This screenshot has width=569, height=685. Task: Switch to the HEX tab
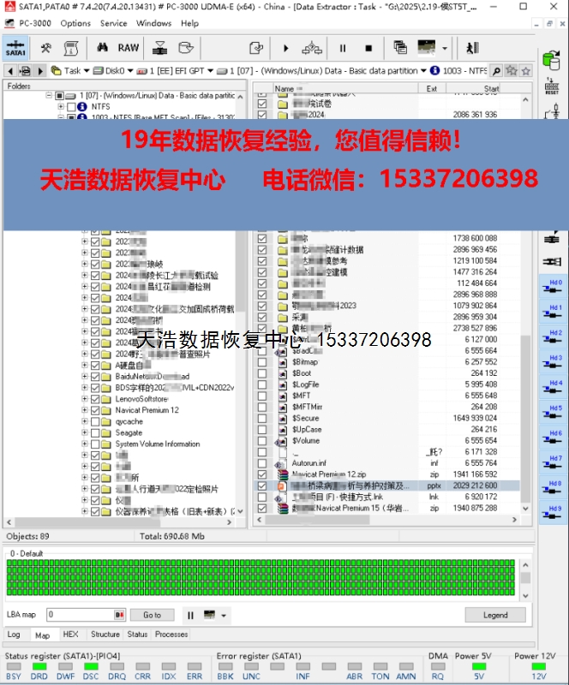70,634
